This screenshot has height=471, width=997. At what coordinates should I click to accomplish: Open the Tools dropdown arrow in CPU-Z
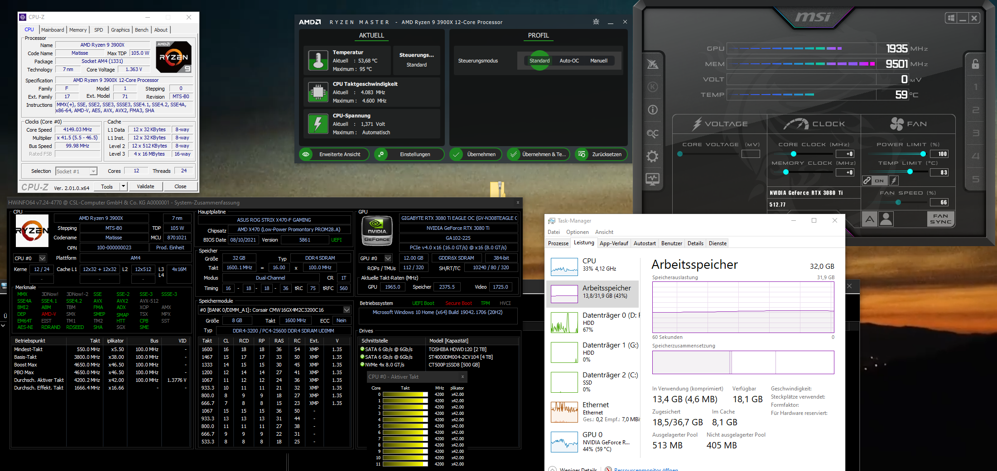[123, 186]
